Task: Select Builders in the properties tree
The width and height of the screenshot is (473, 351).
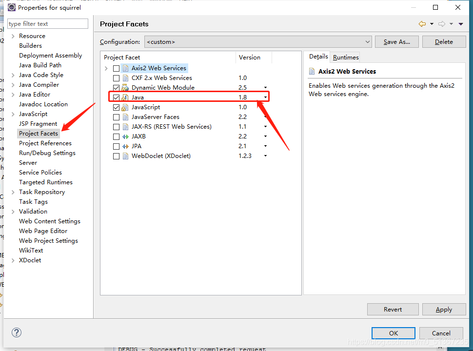Action: pyautogui.click(x=30, y=46)
